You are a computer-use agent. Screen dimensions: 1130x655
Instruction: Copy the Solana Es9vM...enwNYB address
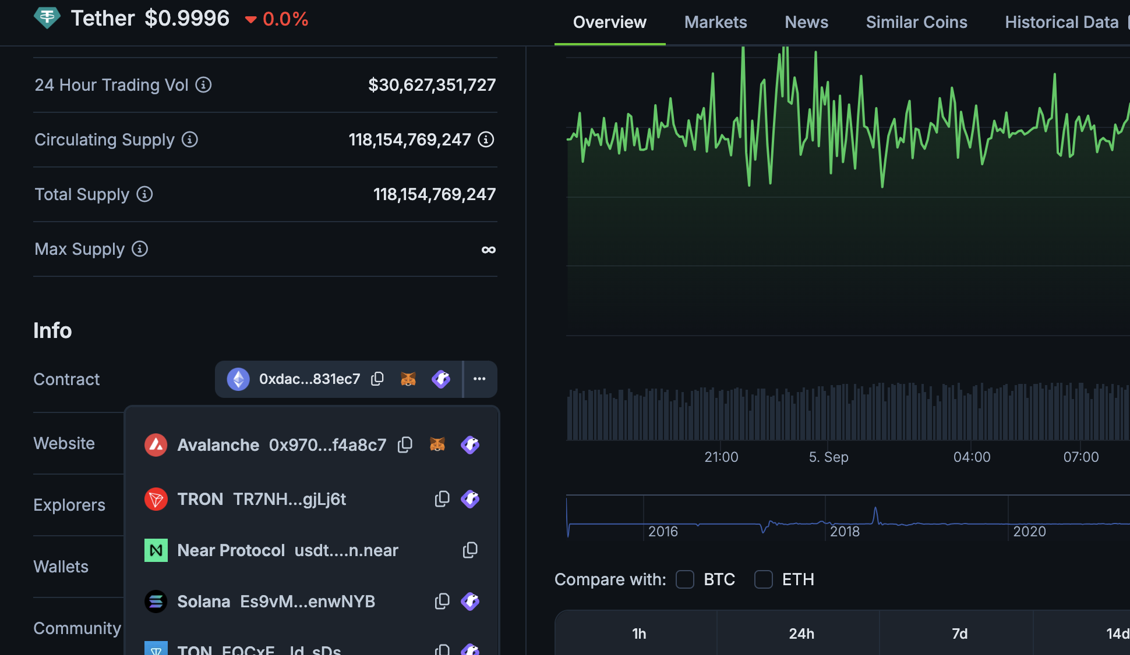tap(442, 601)
